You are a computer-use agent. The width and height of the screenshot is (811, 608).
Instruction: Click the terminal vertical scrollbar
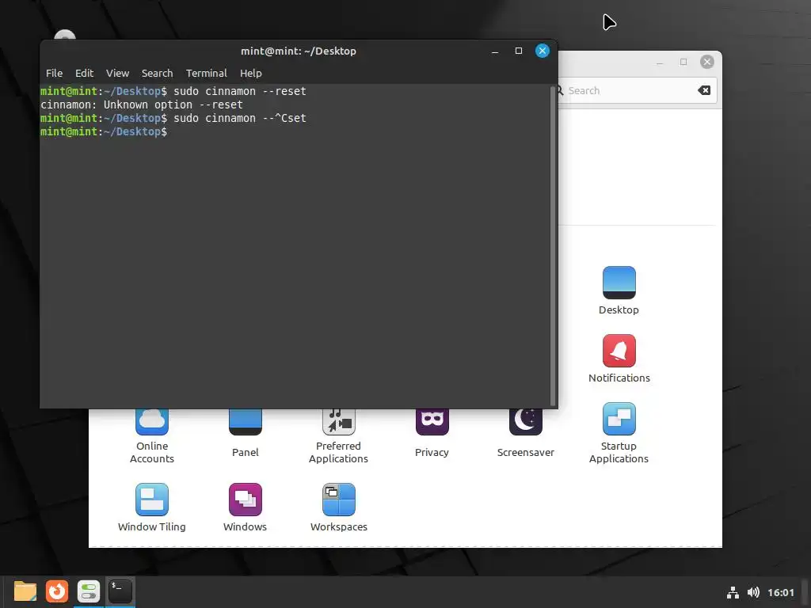click(552, 245)
